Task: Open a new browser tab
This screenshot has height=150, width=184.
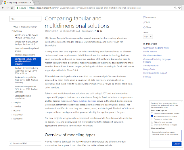Action: (37, 3)
